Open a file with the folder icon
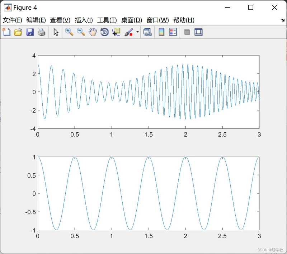The image size is (287, 254). [18, 32]
